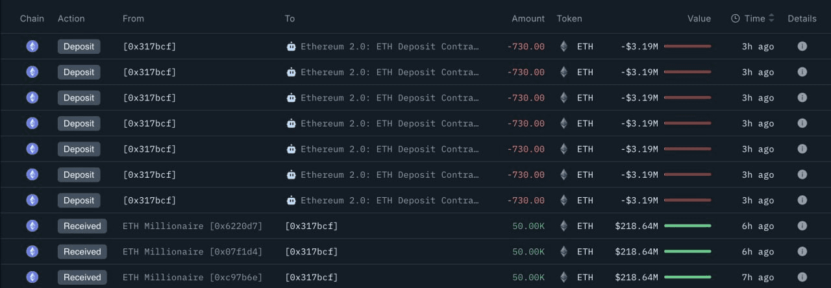Open details info icon for 0xc97b6e transaction
Image resolution: width=831 pixels, height=288 pixels.
(802, 277)
